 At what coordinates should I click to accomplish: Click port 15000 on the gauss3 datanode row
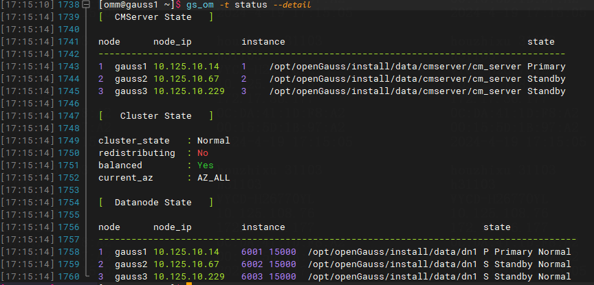point(283,277)
